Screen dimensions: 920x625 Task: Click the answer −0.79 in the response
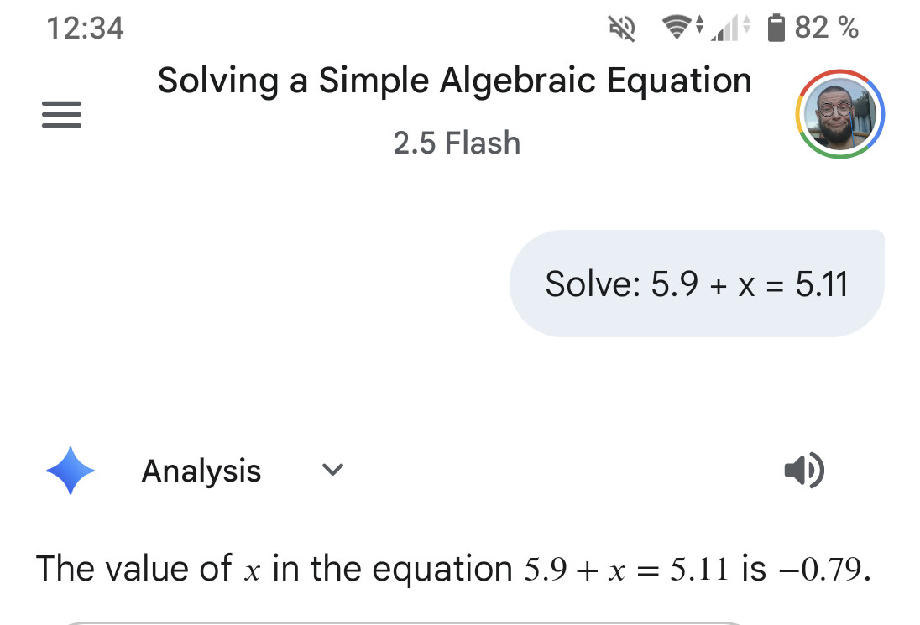point(821,570)
